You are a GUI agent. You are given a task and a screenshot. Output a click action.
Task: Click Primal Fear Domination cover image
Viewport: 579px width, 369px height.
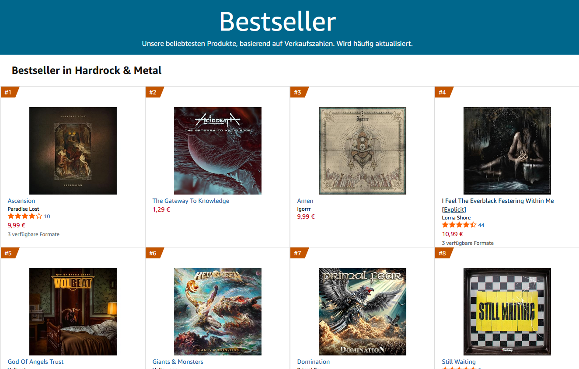363,312
